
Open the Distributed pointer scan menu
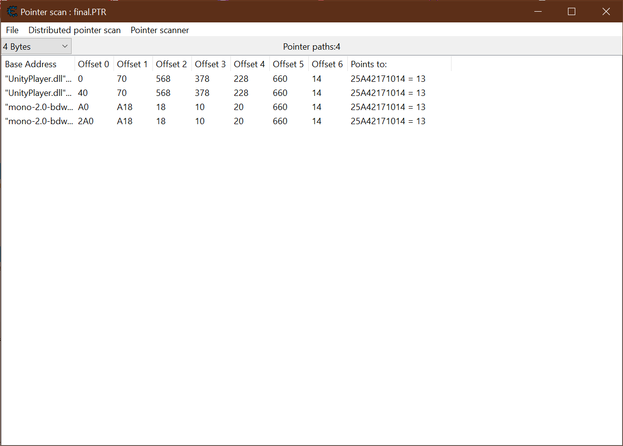74,30
